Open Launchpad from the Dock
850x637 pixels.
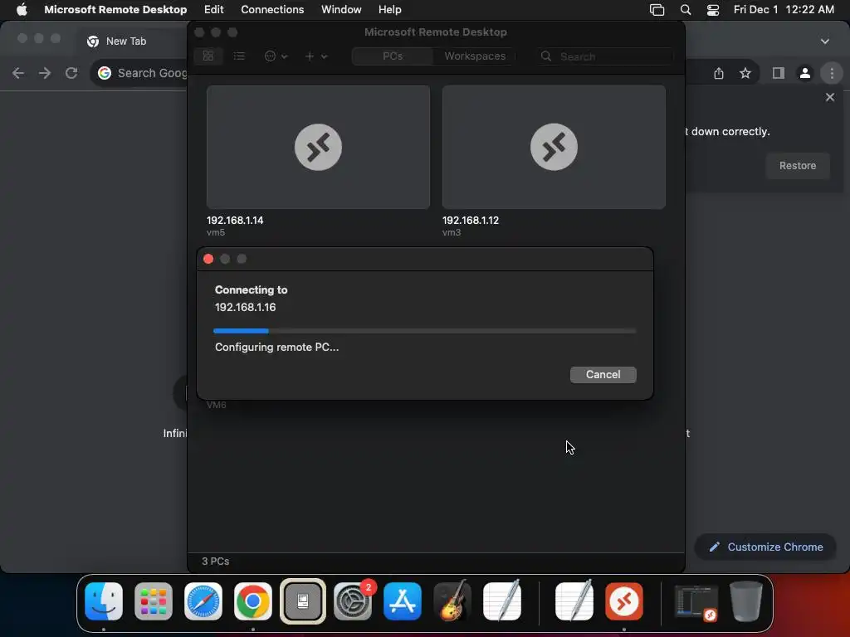154,601
